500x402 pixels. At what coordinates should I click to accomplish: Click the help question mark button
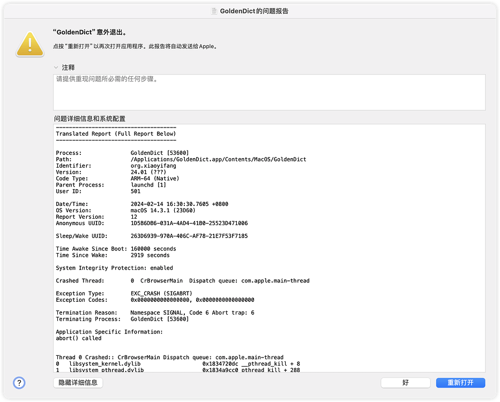point(19,383)
